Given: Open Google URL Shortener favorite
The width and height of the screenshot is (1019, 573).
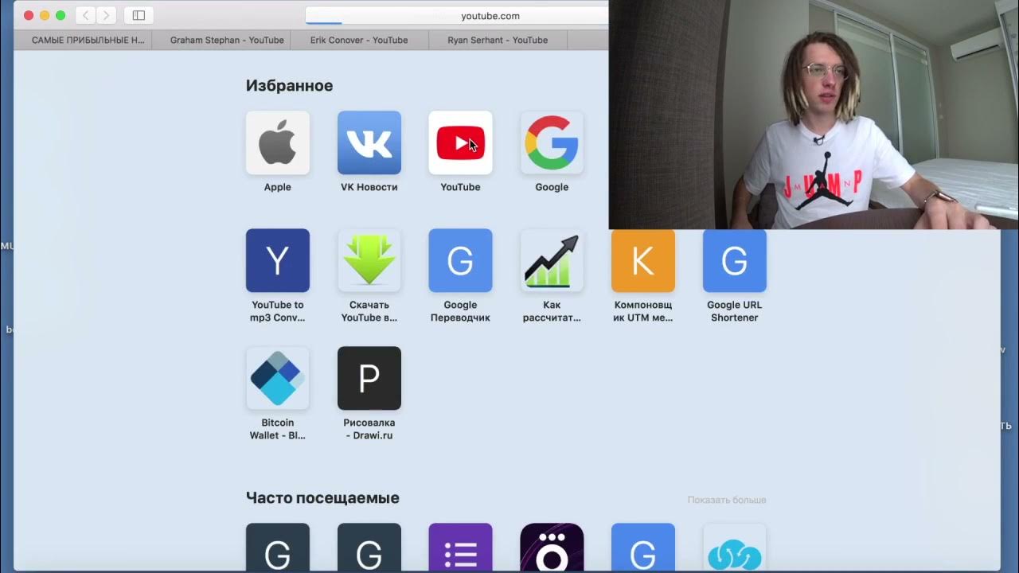Looking at the screenshot, I should 735,260.
